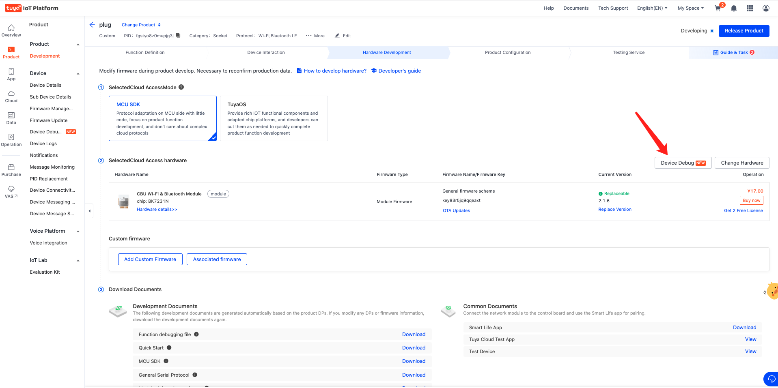This screenshot has height=388, width=778.
Task: Open Documents in the top bar
Action: click(576, 8)
